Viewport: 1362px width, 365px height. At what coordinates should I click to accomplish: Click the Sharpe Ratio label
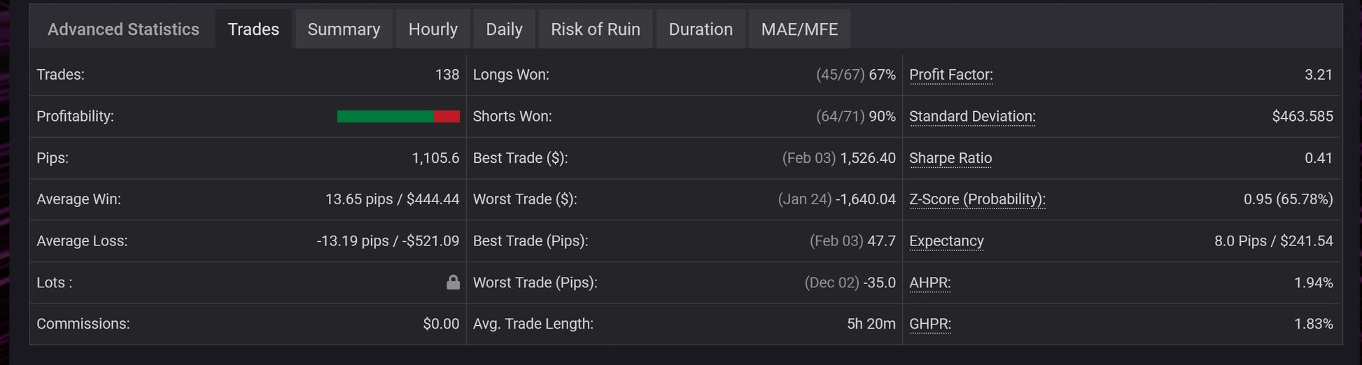point(950,158)
